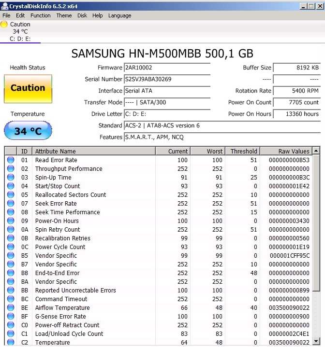
Task: Click the ID column header
Action: coord(24,151)
